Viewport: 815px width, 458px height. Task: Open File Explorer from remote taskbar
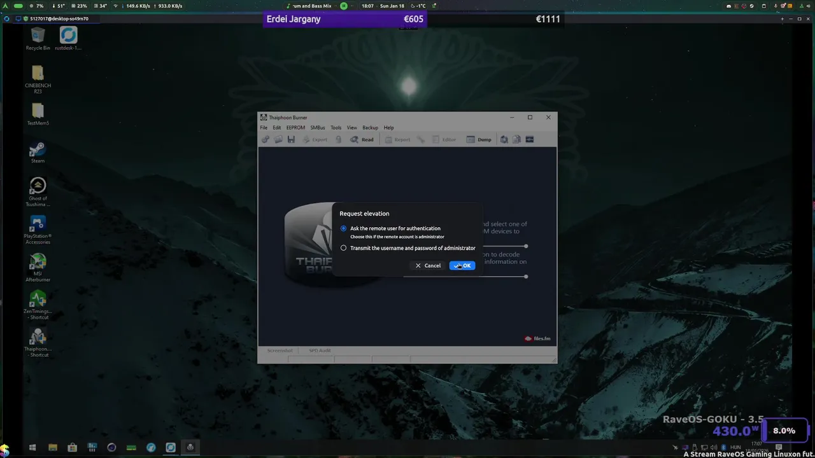[53, 448]
